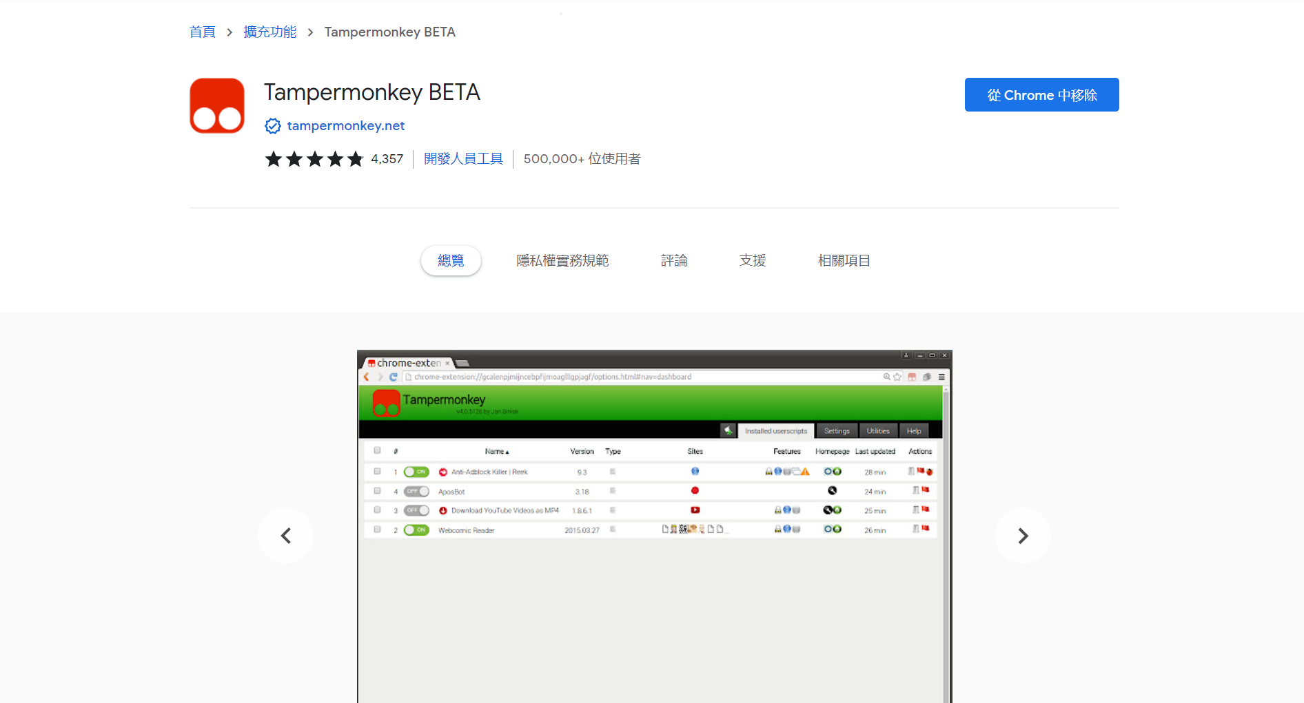Open the tampermonkey.net publisher link
The image size is (1304, 703).
(345, 126)
